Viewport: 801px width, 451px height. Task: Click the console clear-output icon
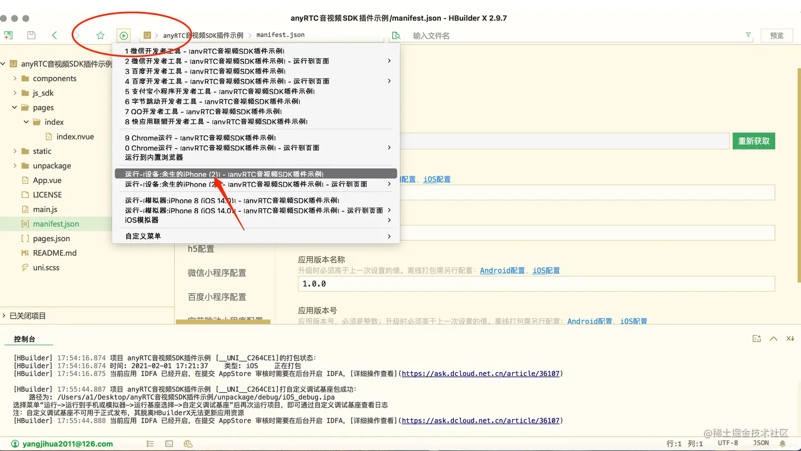pos(756,339)
